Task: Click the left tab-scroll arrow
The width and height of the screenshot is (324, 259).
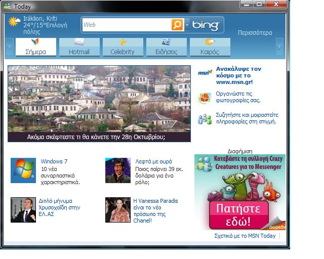Action: (9, 46)
